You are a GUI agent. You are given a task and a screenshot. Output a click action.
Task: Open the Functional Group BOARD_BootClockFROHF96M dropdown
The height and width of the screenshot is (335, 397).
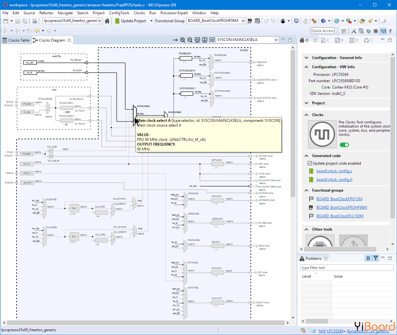tap(243, 21)
